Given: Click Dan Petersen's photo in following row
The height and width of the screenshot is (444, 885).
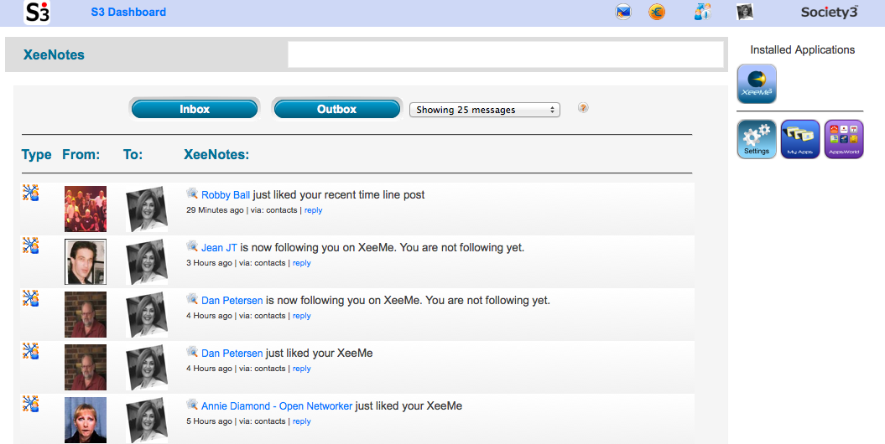Looking at the screenshot, I should tap(86, 315).
